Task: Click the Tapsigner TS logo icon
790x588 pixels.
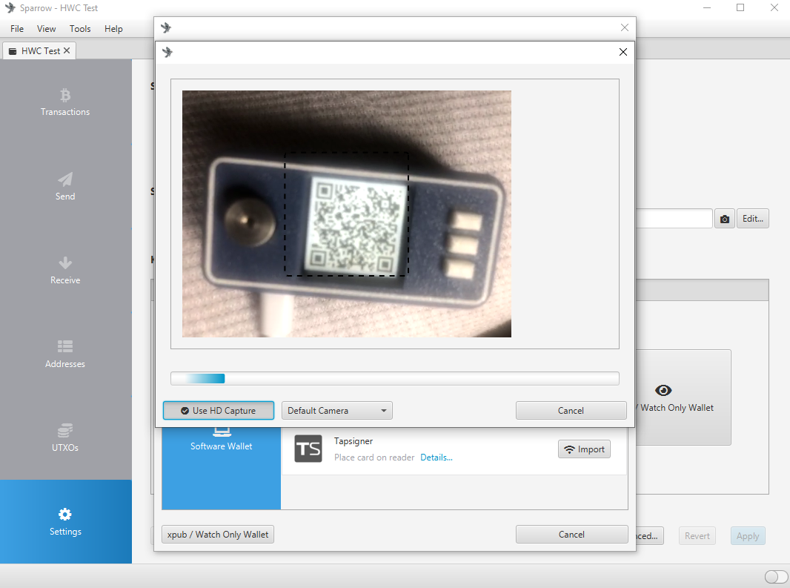Action: 308,449
